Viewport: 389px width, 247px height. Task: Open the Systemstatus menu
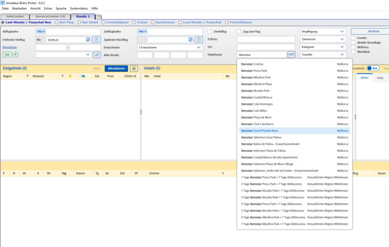[x=79, y=9]
